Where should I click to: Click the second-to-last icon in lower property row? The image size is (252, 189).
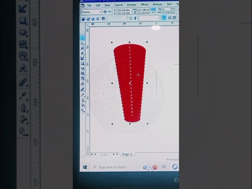coord(169,18)
